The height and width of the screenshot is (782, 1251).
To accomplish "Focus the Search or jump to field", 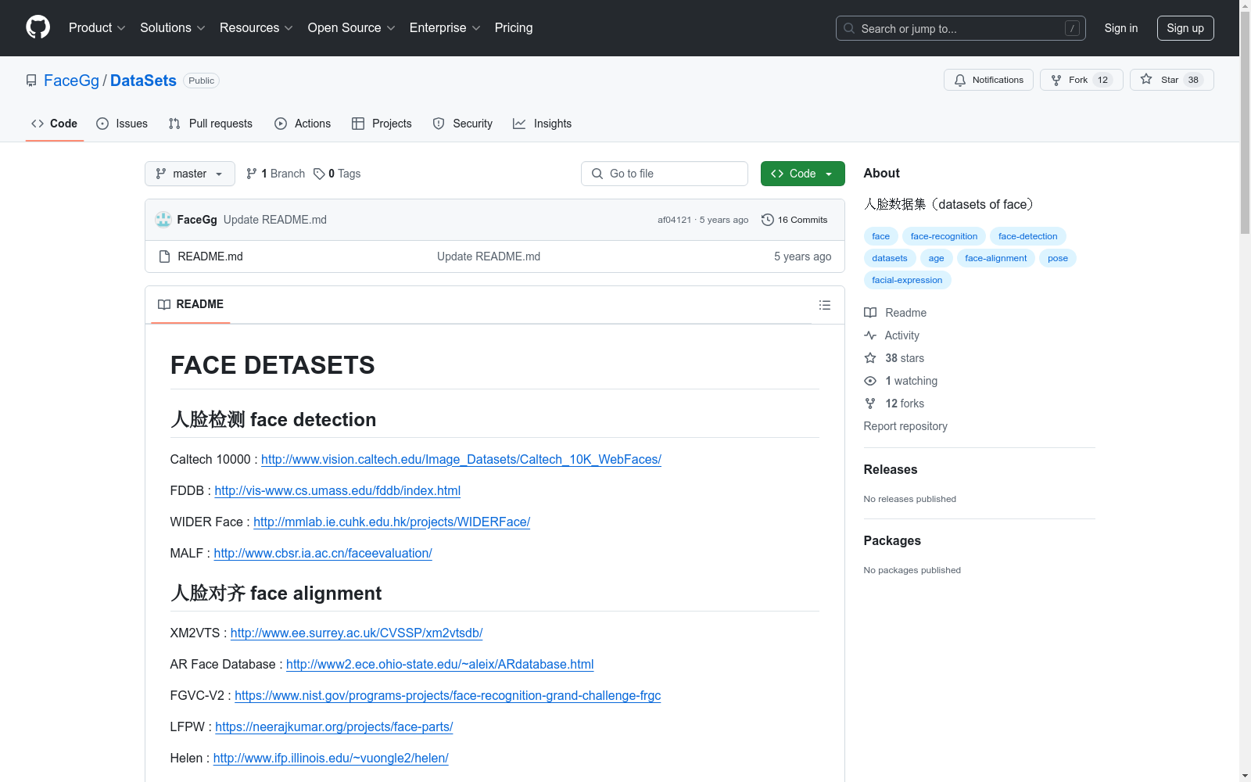I will coord(961,28).
